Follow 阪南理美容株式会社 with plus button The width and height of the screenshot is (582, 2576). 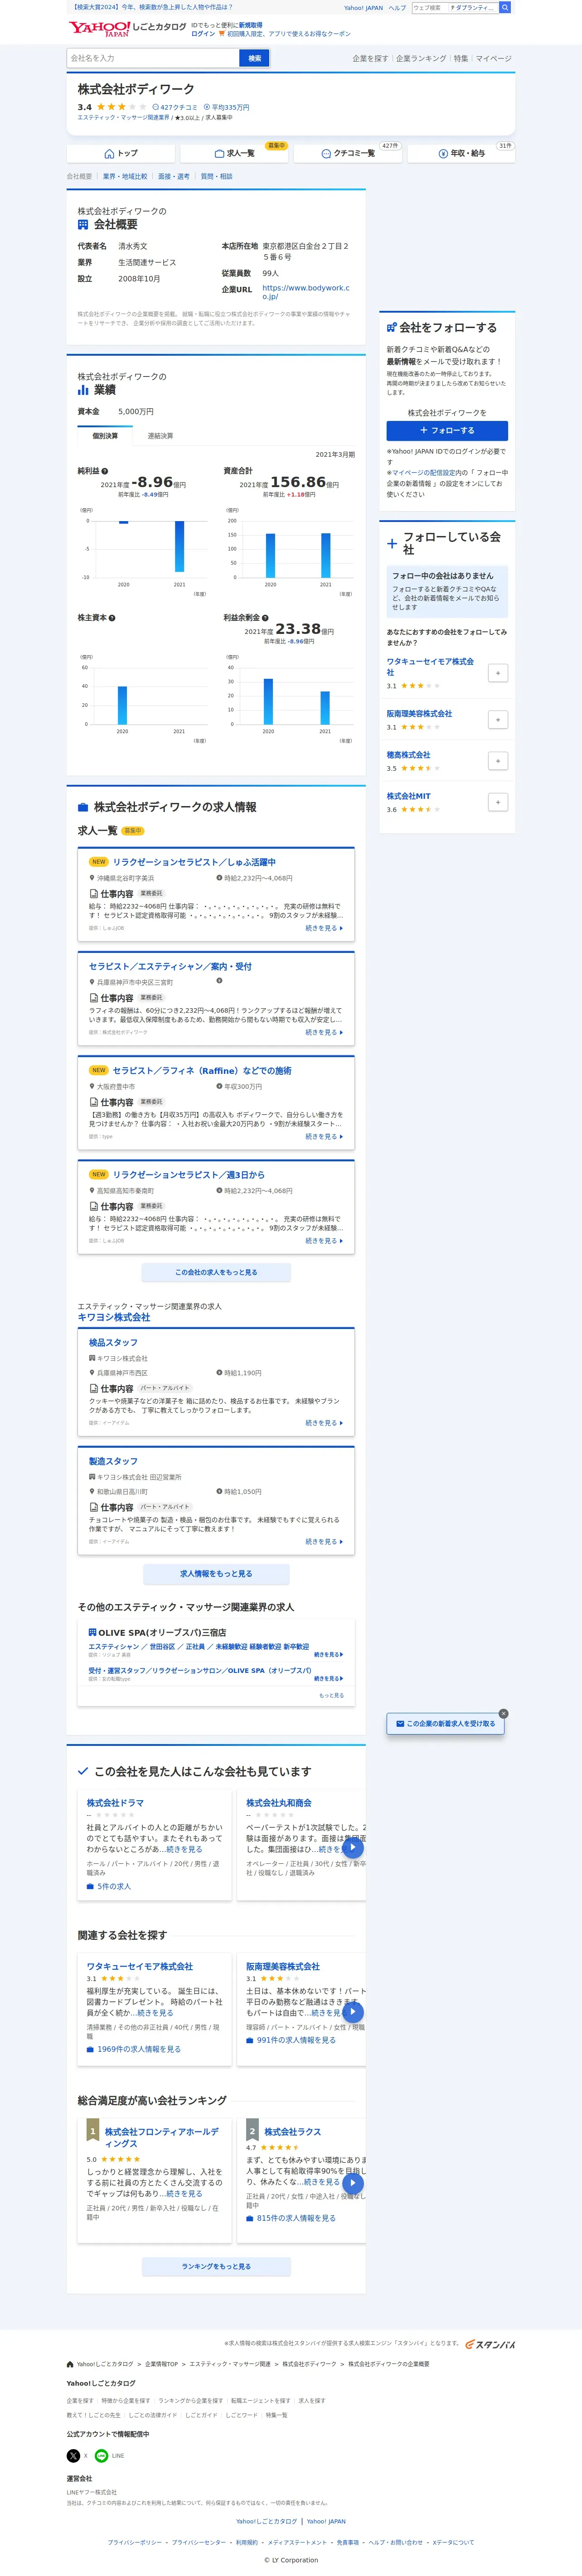pos(498,720)
